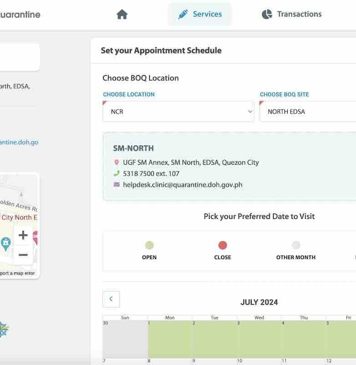Click the teal map marker on map
This screenshot has height=365, width=356.
tap(5, 243)
